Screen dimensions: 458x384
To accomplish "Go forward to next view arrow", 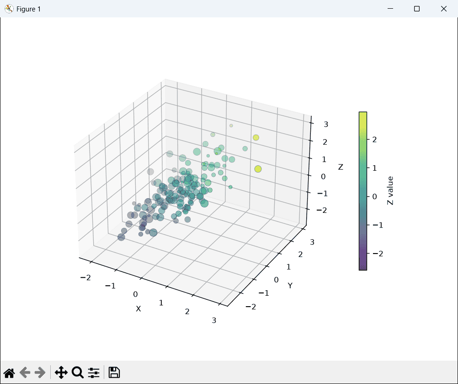I will 40,373.
